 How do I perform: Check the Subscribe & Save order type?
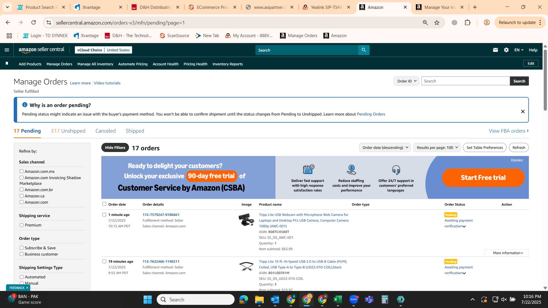tap(21, 248)
